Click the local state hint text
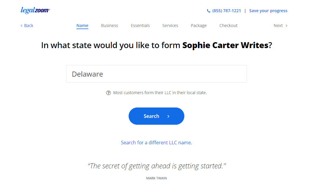Image resolution: width=318 pixels, height=185 pixels. [160, 93]
